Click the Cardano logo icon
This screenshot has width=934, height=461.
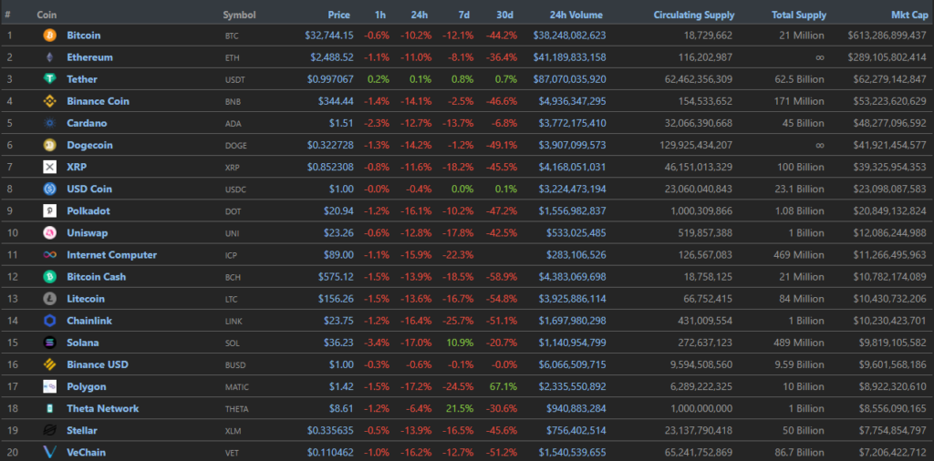(x=49, y=123)
